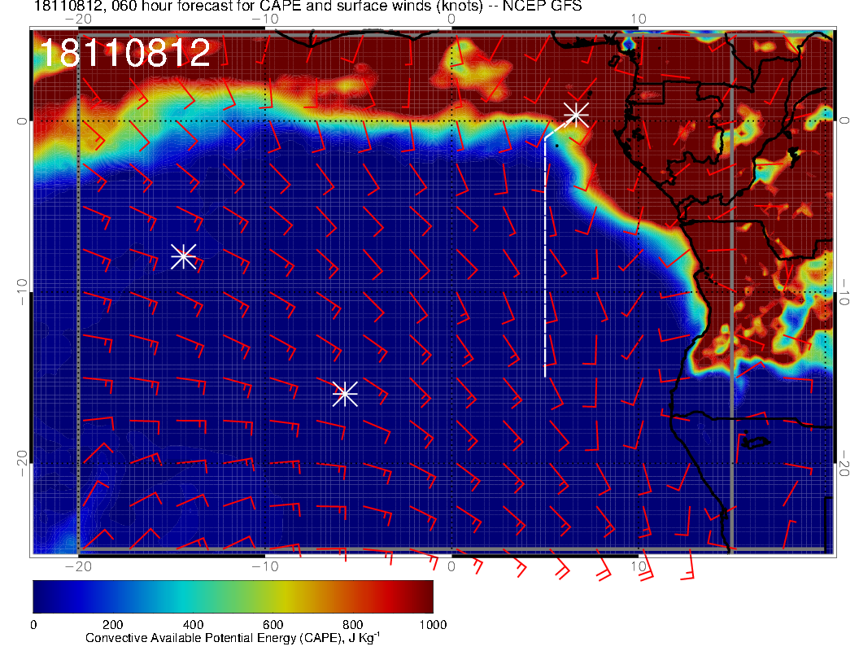
Task: Click the southernmost white asterisk marker
Action: click(x=345, y=393)
